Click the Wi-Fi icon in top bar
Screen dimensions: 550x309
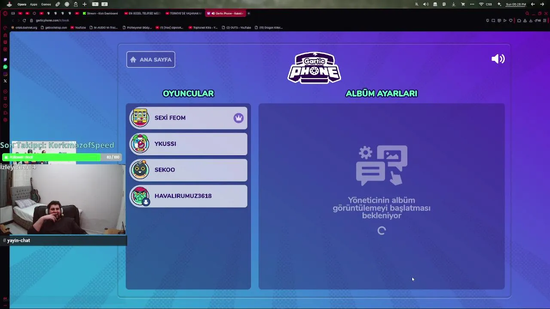481,4
